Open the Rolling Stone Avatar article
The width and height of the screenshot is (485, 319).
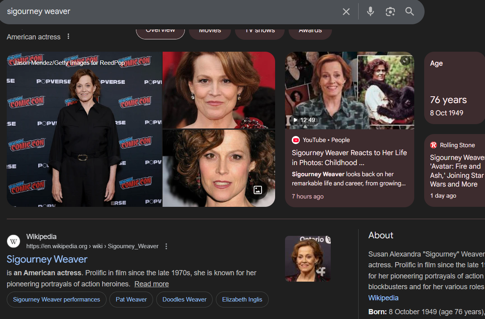(457, 171)
